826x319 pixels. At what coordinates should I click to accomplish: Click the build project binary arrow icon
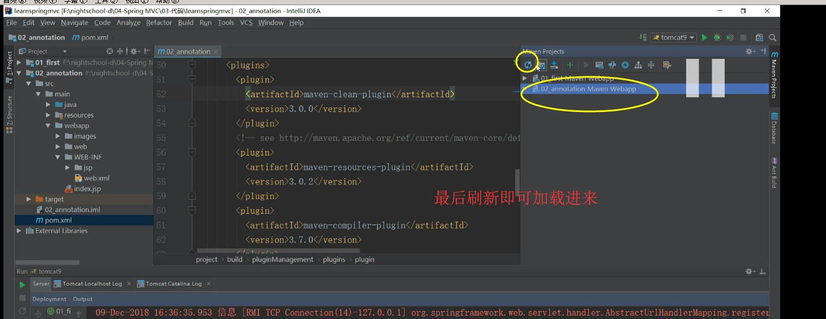643,37
